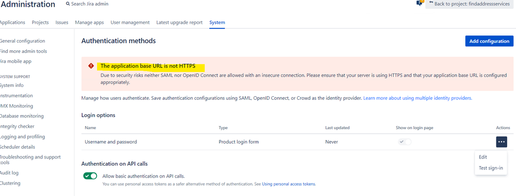The width and height of the screenshot is (516, 196).
Task: Click the Authentication methods heading
Action: pyautogui.click(x=118, y=41)
